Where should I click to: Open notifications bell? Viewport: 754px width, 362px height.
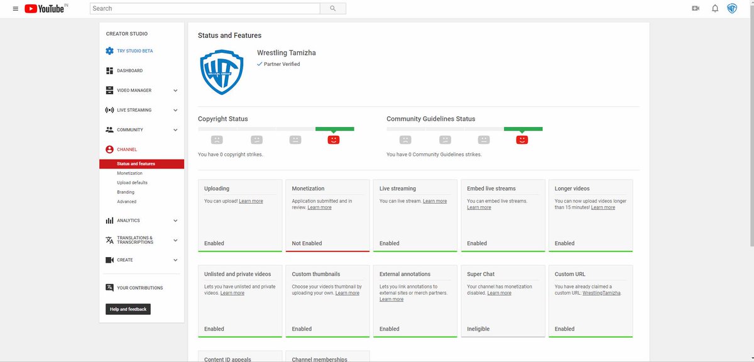(715, 9)
